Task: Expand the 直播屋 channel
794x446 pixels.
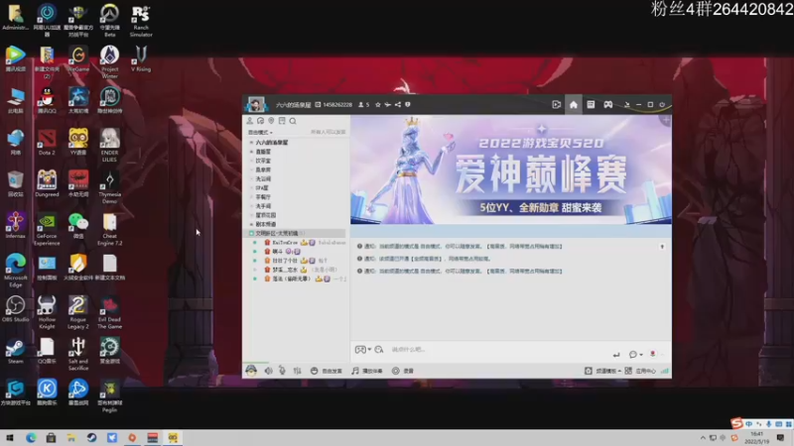Action: pos(251,152)
